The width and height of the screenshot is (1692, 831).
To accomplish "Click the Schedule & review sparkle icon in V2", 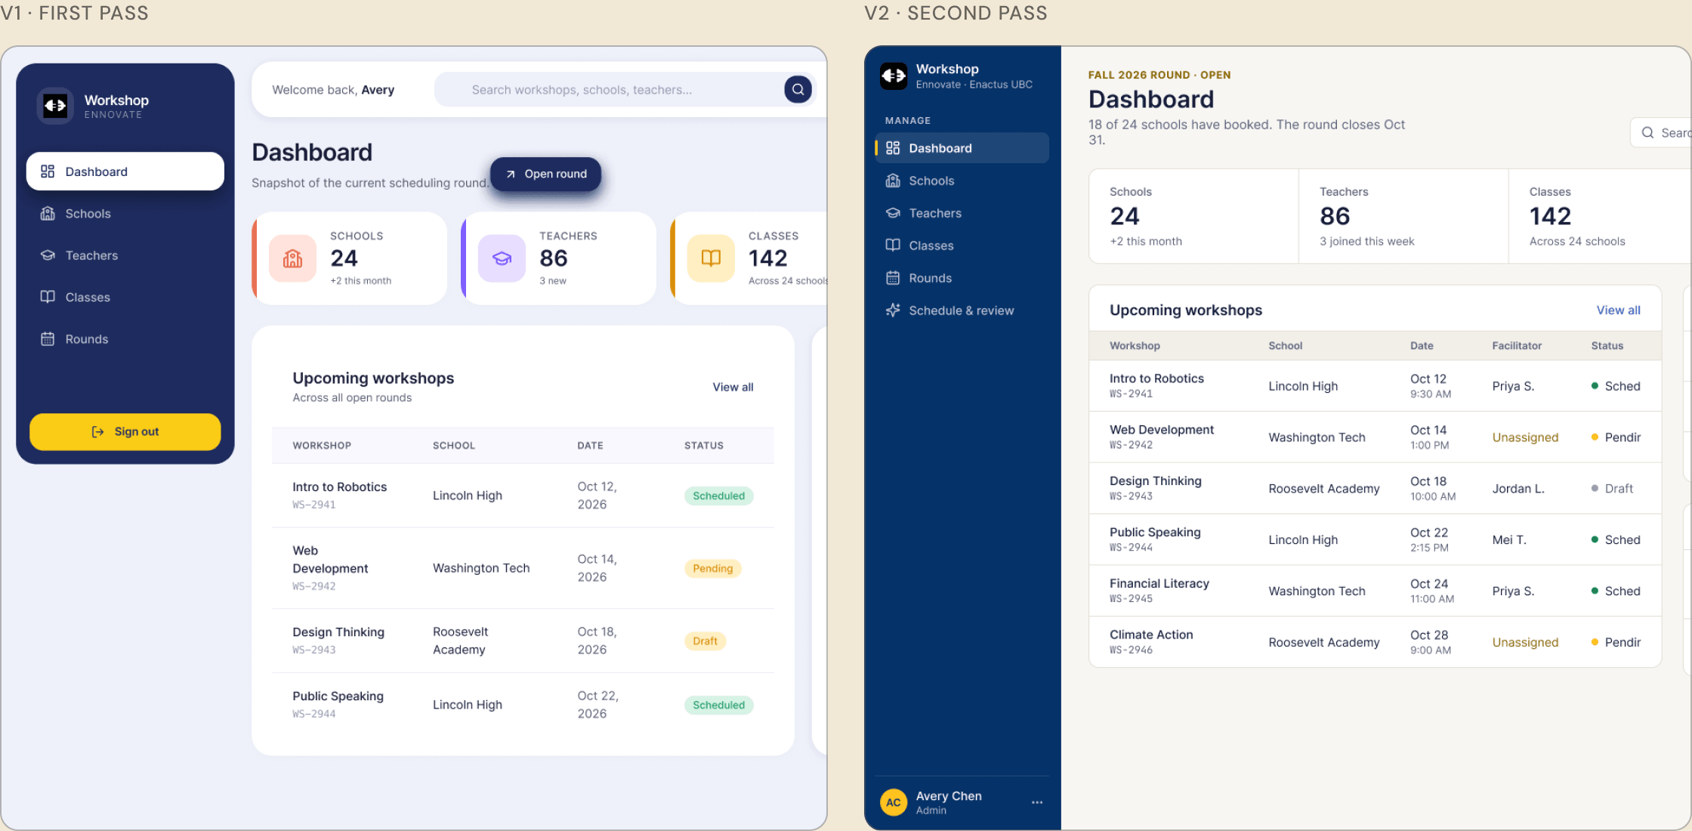I will click(893, 310).
